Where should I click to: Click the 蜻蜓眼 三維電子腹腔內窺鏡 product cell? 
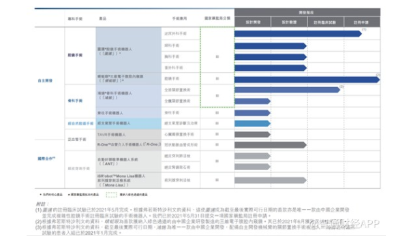[x=129, y=78]
